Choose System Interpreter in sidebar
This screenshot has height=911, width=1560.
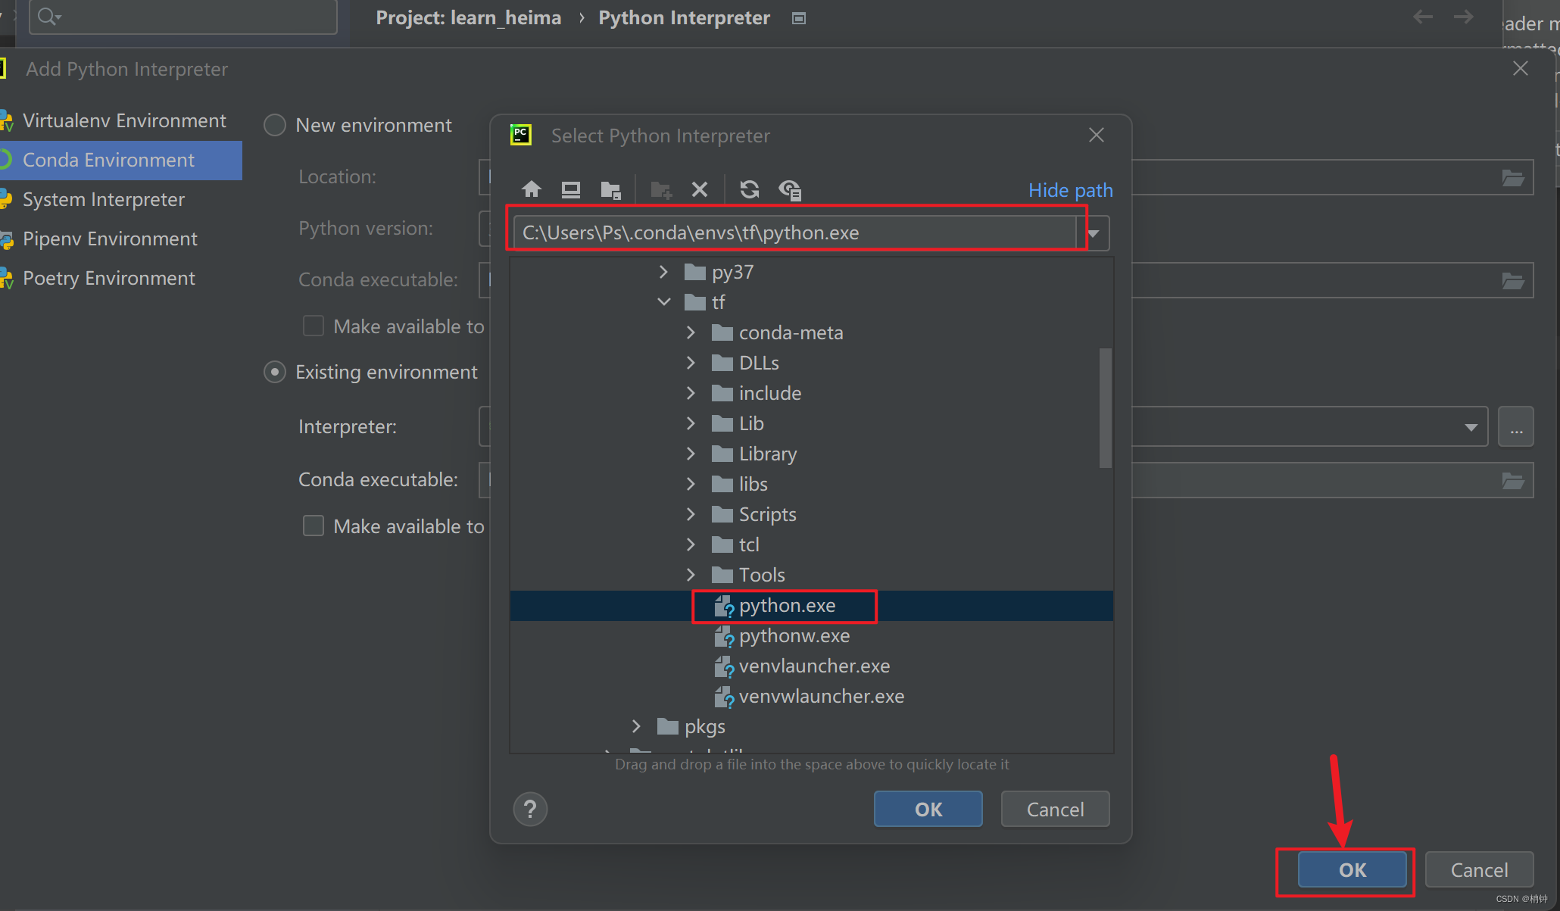[x=121, y=199]
